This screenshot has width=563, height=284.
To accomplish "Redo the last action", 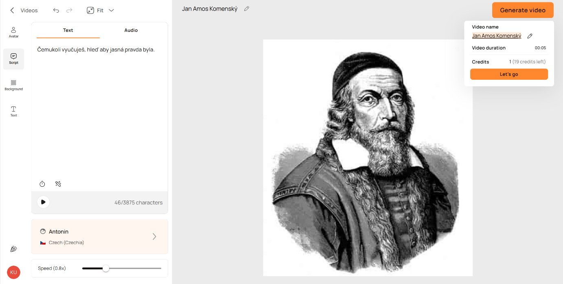I will [x=69, y=11].
